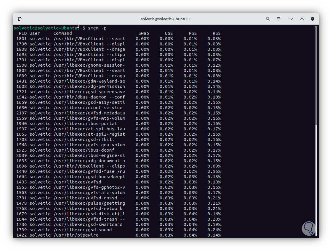Viewport: 332px width, 251px height.
Task: Click the PID column header
Action: tap(23, 33)
